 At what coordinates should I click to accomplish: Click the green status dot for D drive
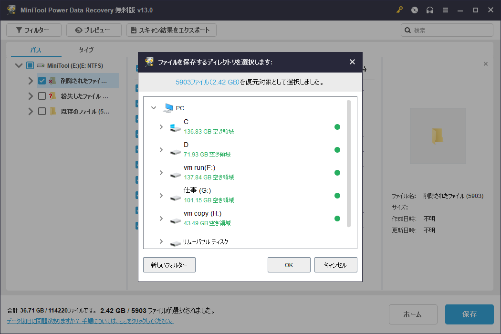pyautogui.click(x=337, y=150)
